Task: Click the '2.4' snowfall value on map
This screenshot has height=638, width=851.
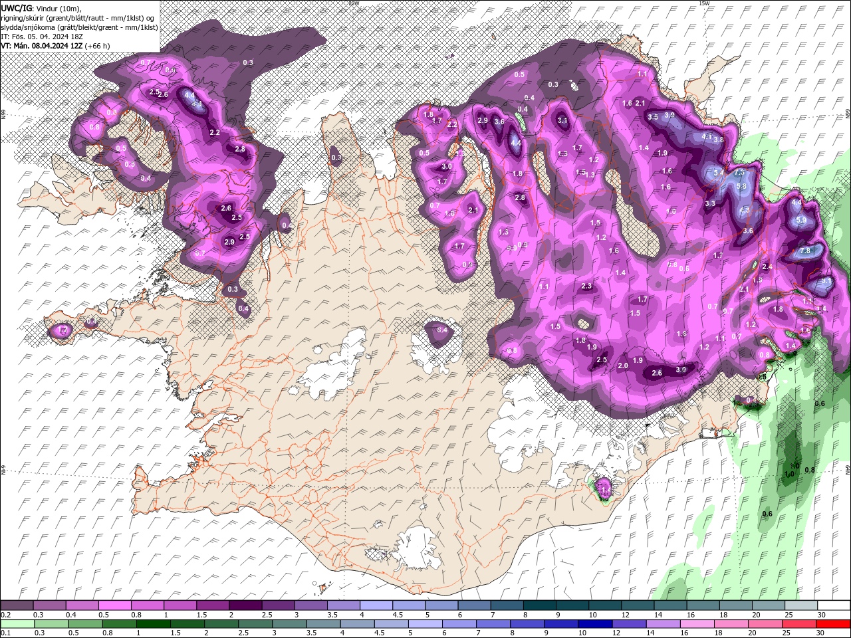Action: click(767, 266)
